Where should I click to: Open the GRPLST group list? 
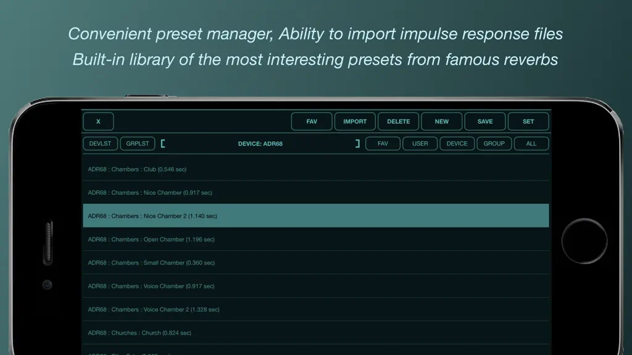coord(138,143)
